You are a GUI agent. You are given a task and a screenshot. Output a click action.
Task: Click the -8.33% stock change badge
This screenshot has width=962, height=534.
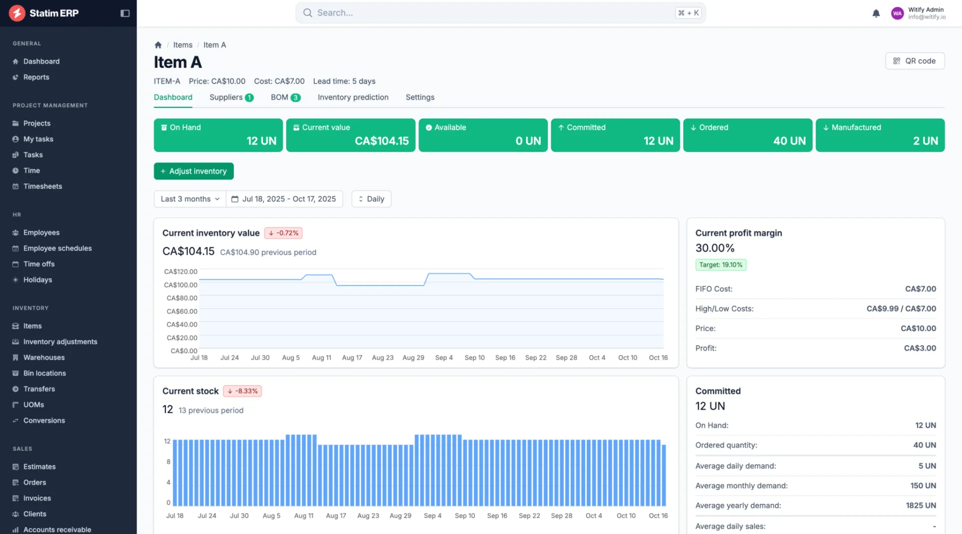coord(243,391)
